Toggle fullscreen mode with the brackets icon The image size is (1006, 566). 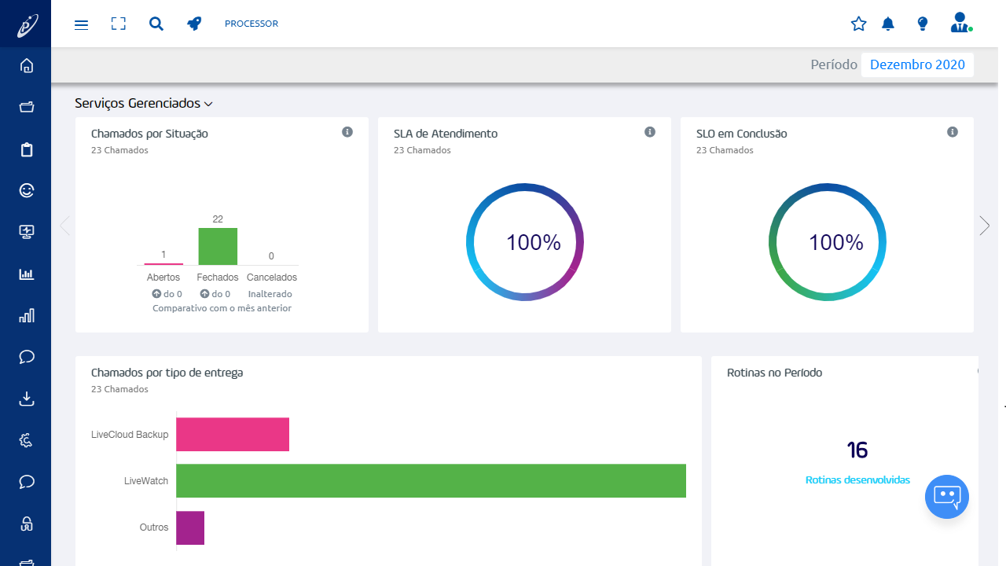pos(119,24)
